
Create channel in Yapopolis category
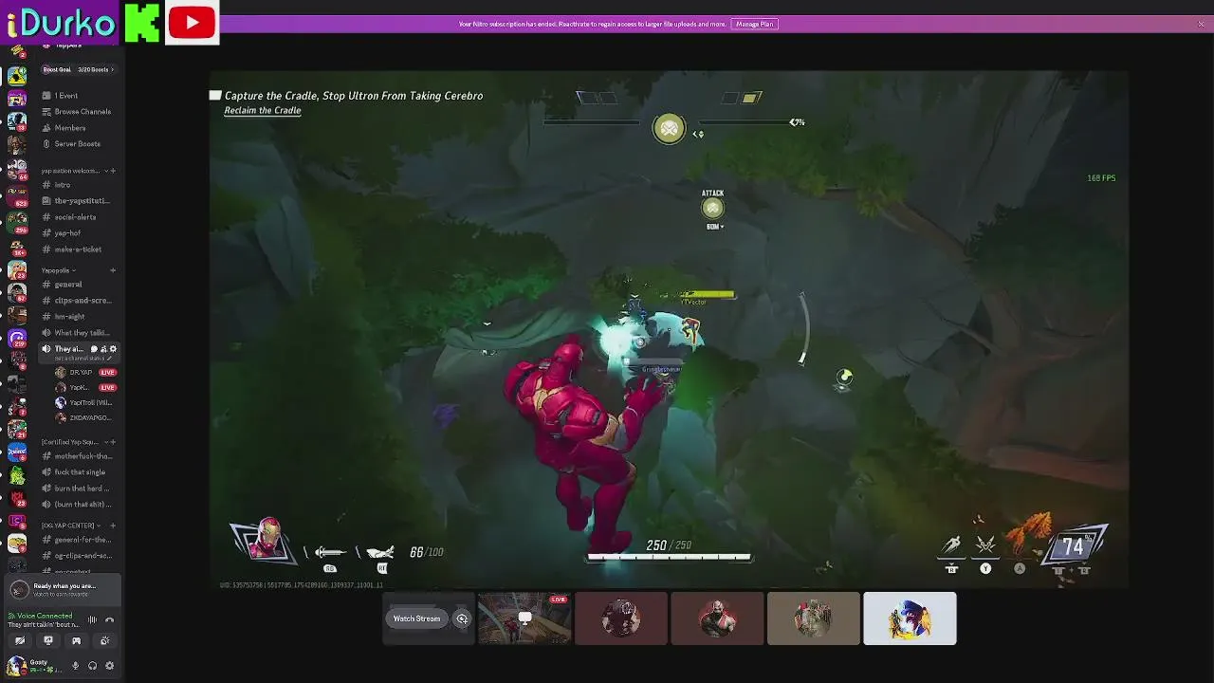[x=113, y=270]
